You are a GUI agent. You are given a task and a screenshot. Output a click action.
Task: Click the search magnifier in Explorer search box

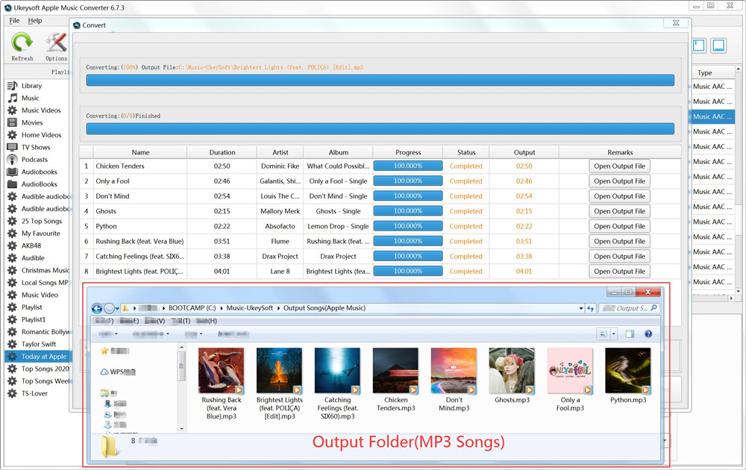[x=654, y=308]
